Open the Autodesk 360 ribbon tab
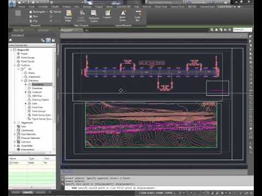The image size is (262, 196). point(123,7)
